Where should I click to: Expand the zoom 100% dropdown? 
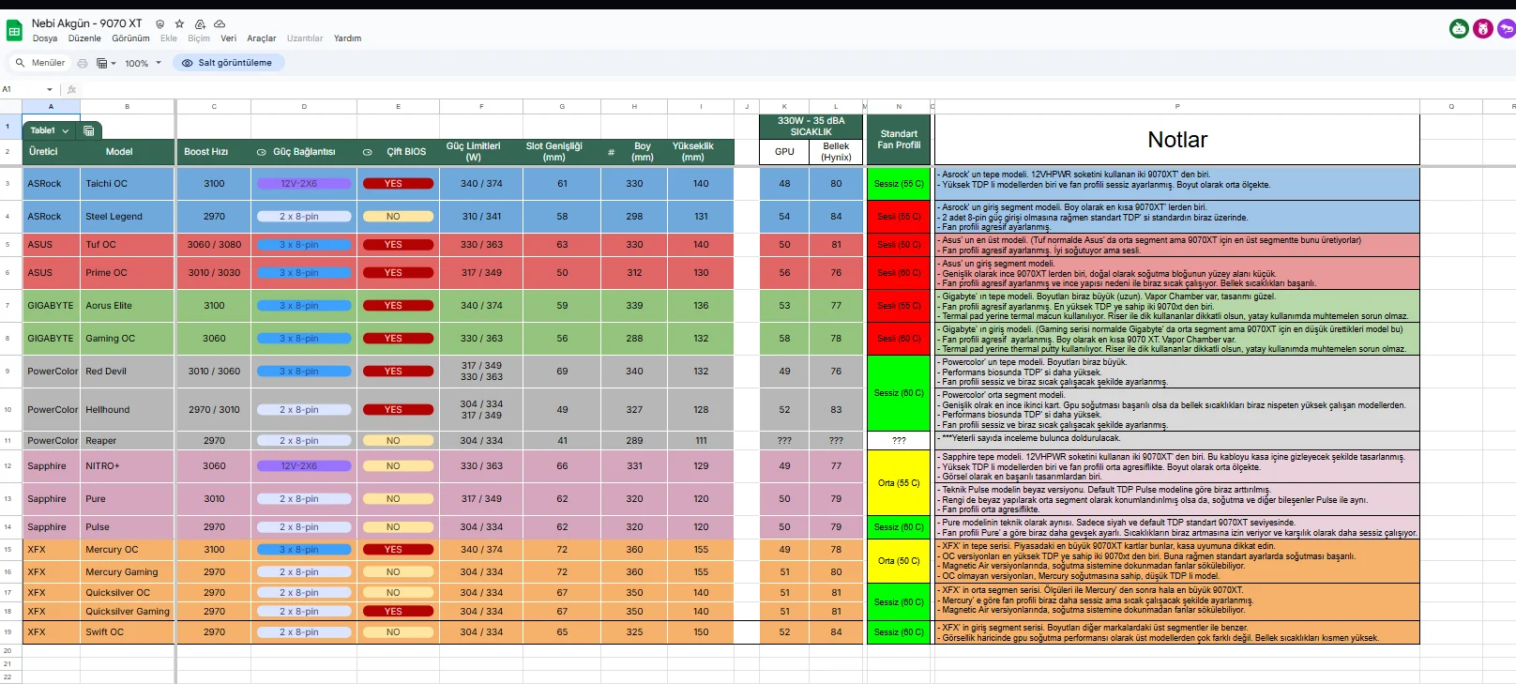159,63
